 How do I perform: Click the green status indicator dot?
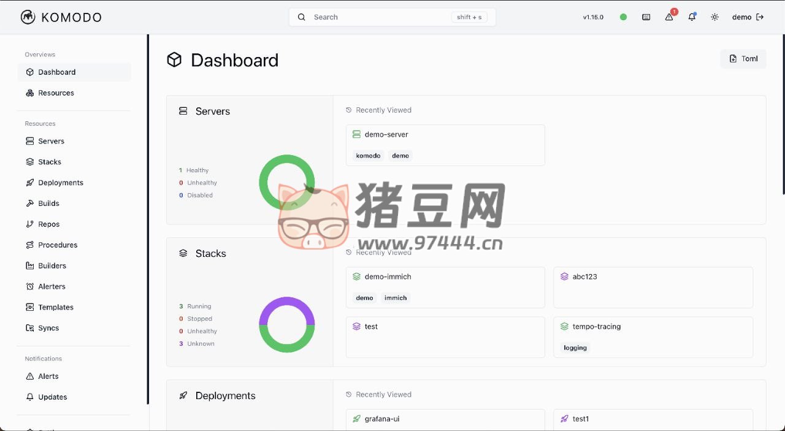pos(623,17)
